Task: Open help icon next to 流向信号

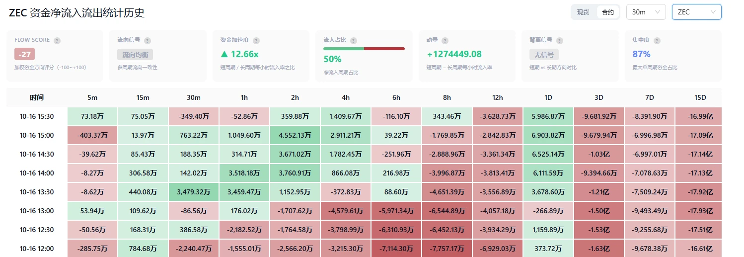Action: pos(148,40)
